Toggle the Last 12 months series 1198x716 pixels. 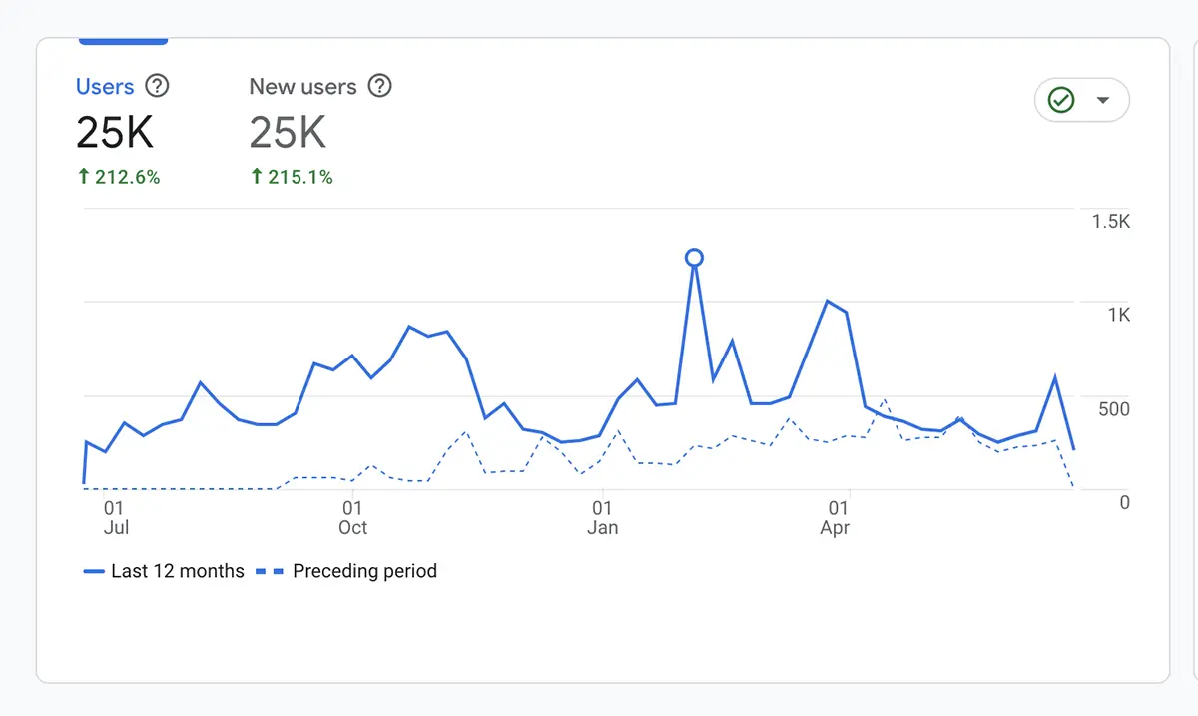tap(165, 571)
